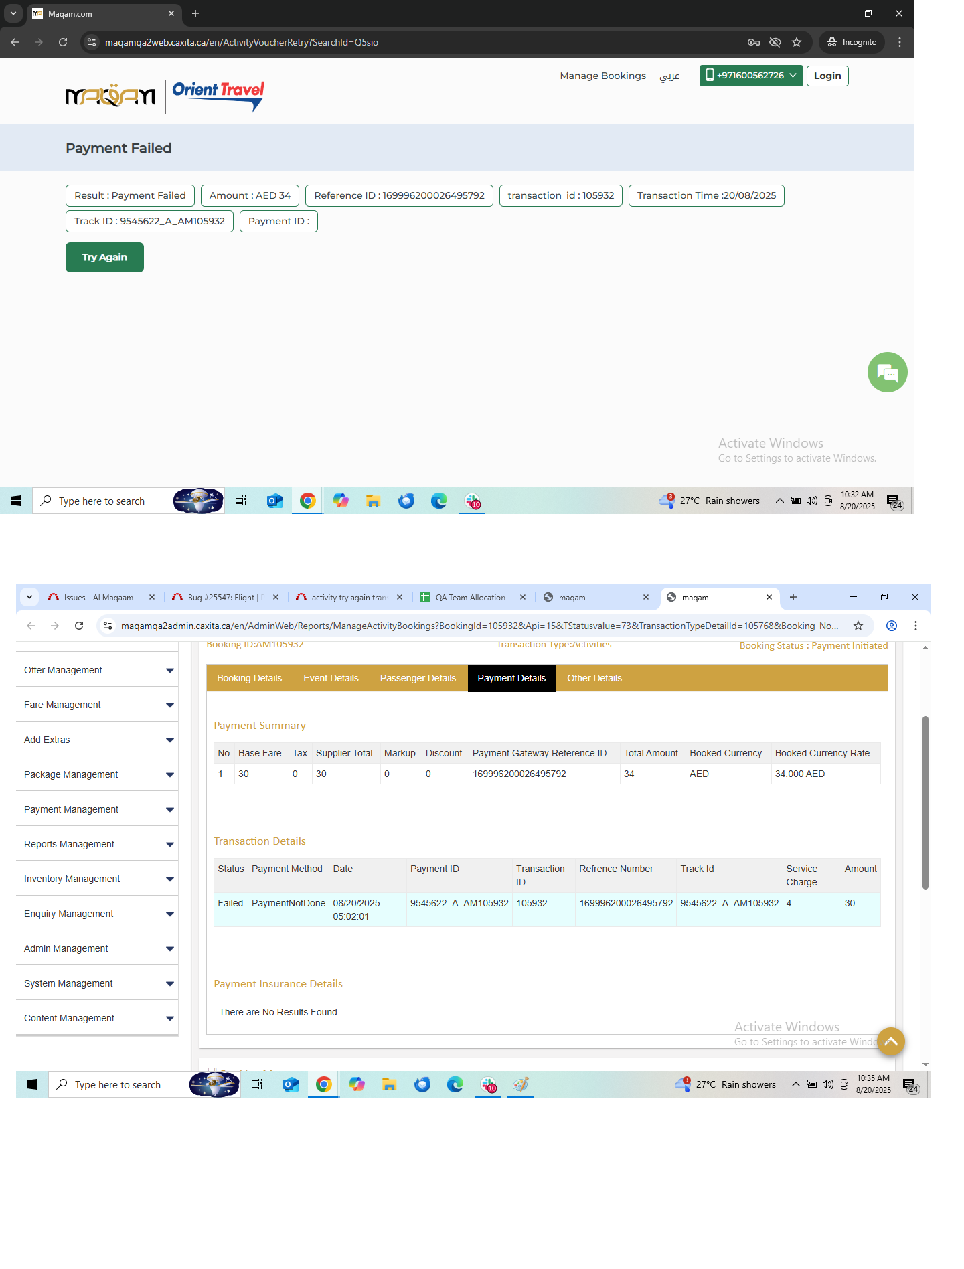Click the Maqam Orient Travel logo
The width and height of the screenshot is (964, 1269).
tap(165, 97)
